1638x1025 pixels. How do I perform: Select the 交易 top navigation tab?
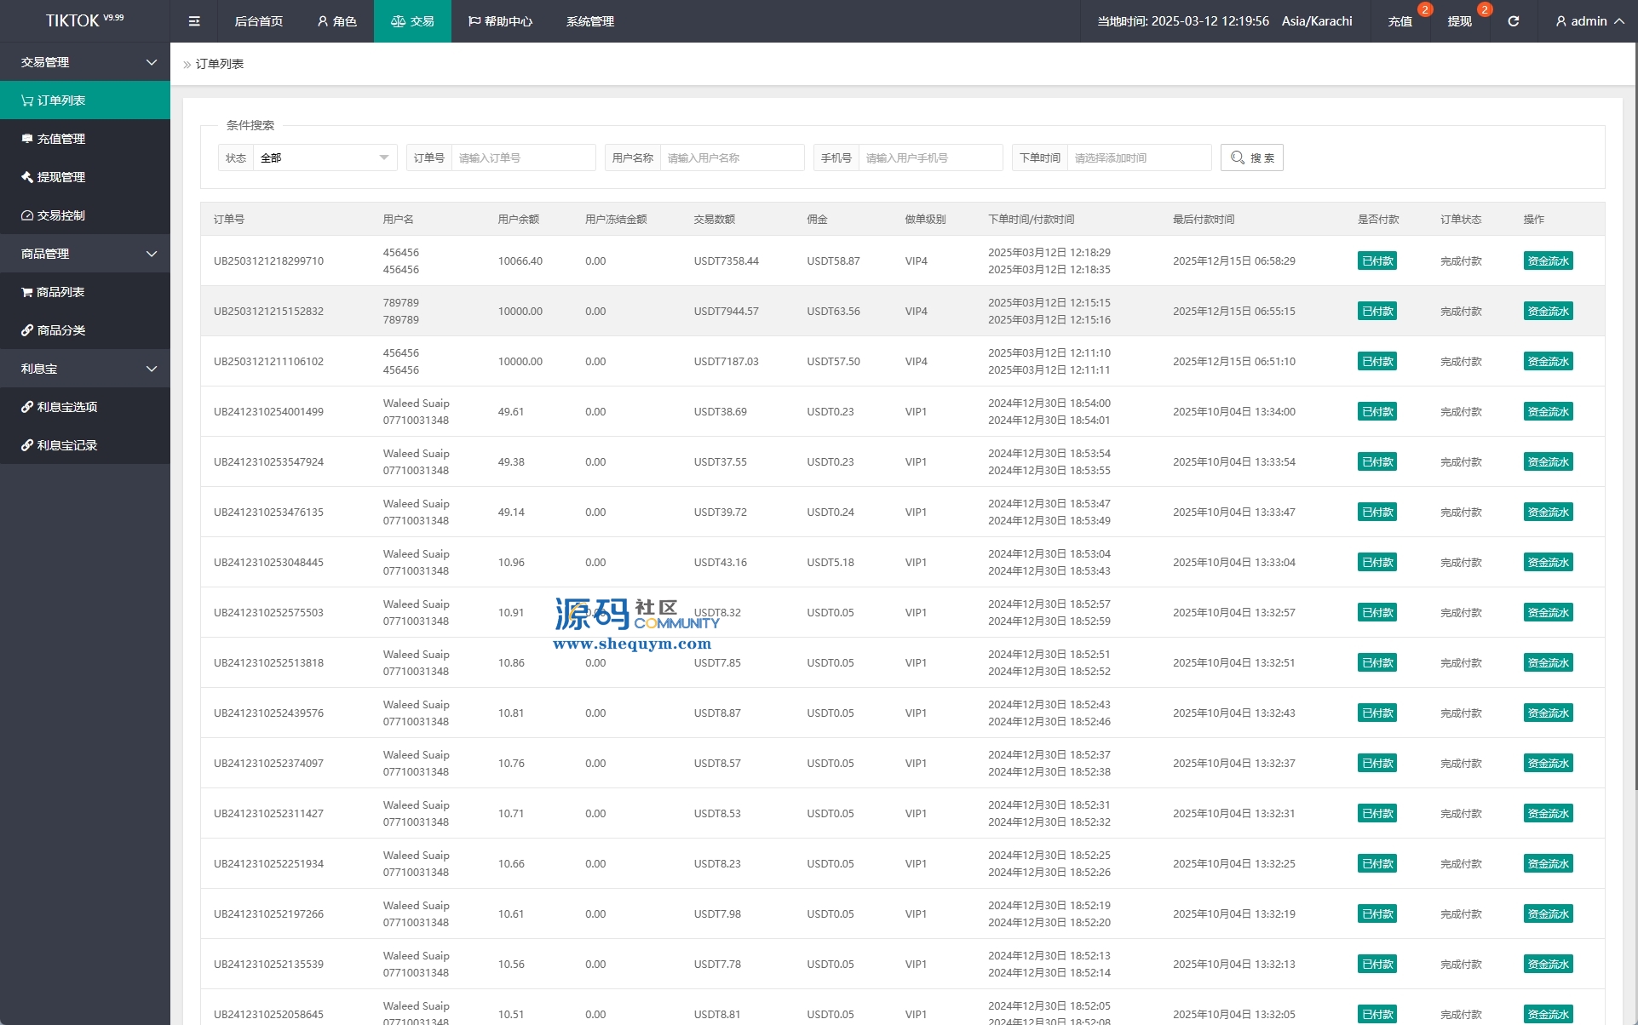point(412,21)
